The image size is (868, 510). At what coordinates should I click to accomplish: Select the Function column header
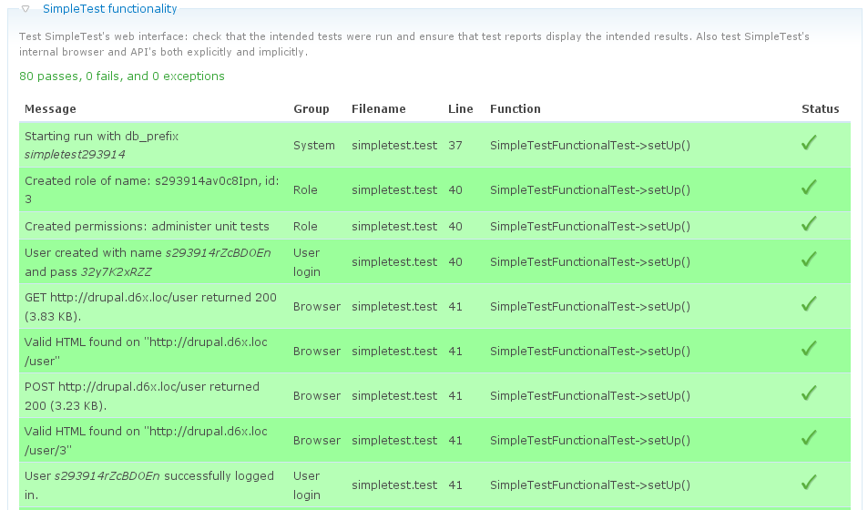point(516,109)
